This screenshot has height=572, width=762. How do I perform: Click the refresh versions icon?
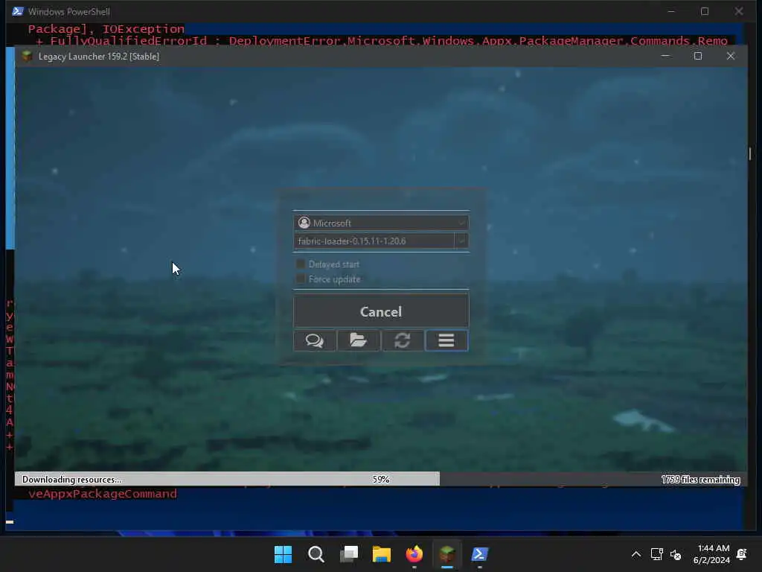coord(403,340)
